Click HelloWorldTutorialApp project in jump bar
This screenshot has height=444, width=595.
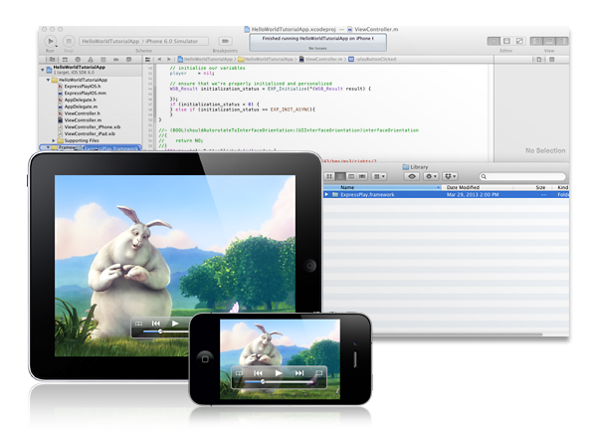click(205, 60)
